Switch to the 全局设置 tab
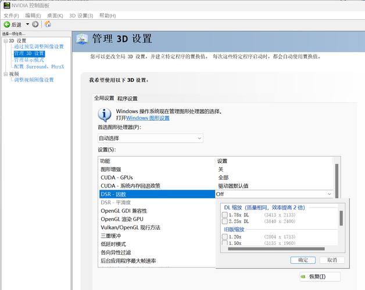 104,98
